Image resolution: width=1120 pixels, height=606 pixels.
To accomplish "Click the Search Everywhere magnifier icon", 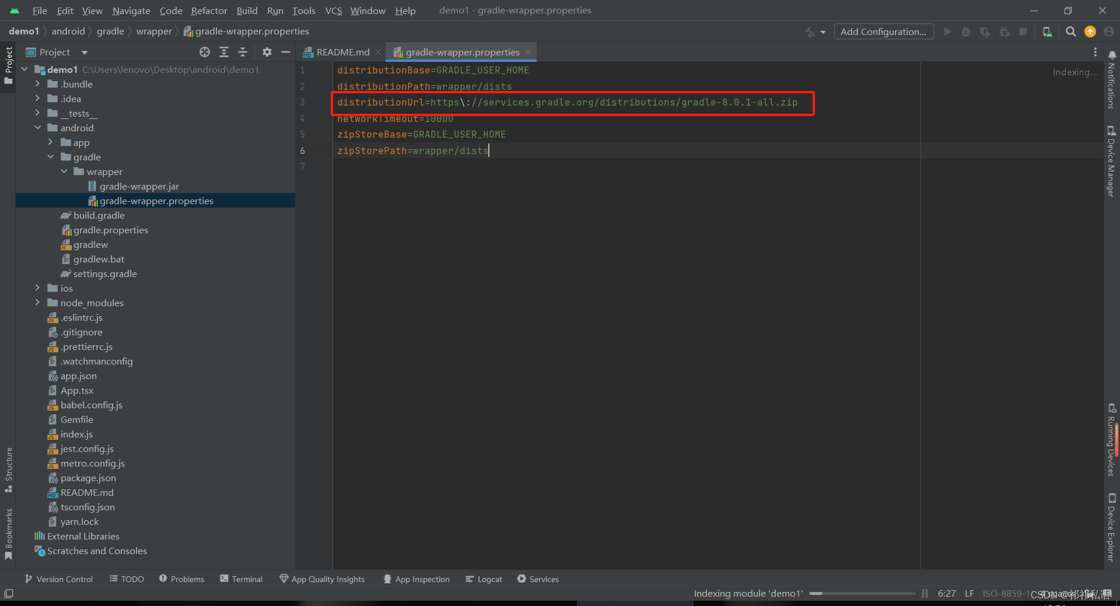I will tap(1071, 31).
